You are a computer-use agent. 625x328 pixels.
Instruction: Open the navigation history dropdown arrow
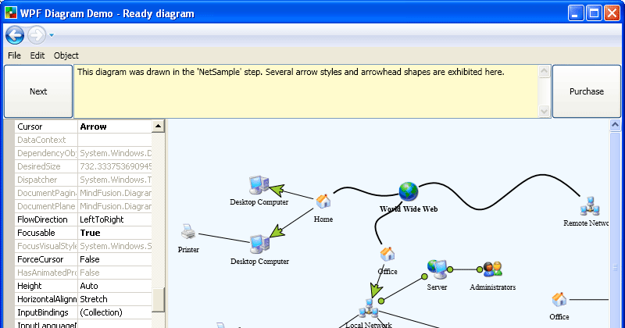52,35
